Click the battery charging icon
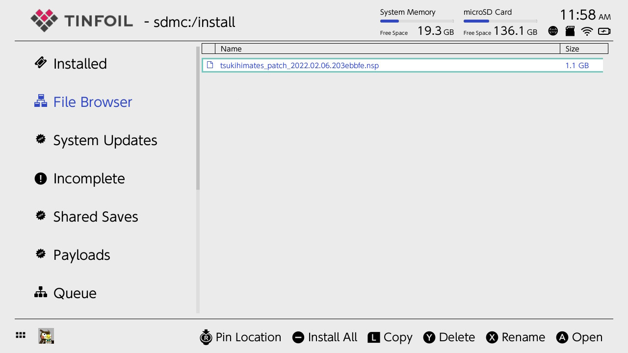628x353 pixels. click(604, 31)
